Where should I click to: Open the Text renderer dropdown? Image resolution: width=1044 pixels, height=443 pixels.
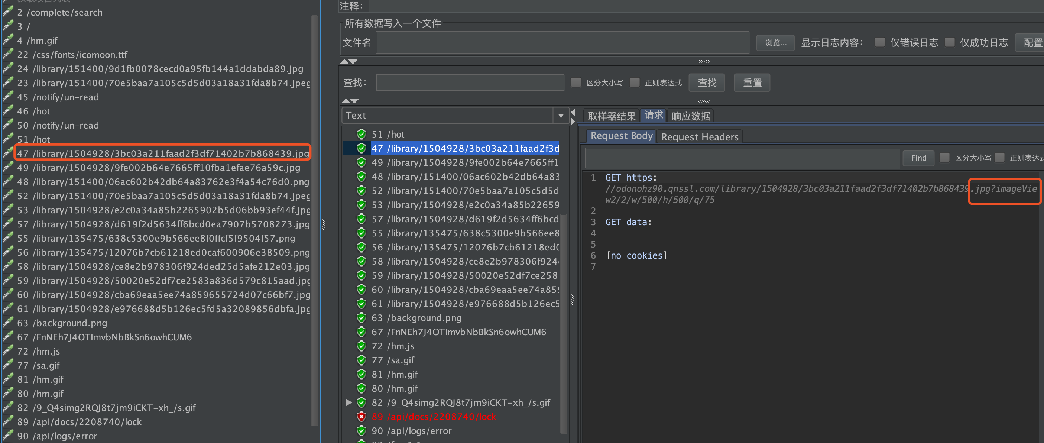pyautogui.click(x=561, y=116)
